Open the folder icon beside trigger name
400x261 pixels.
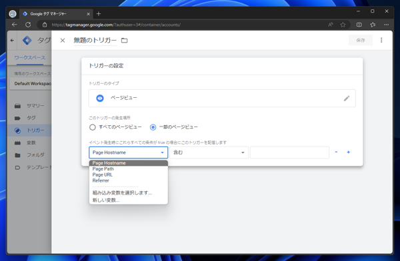coord(124,40)
